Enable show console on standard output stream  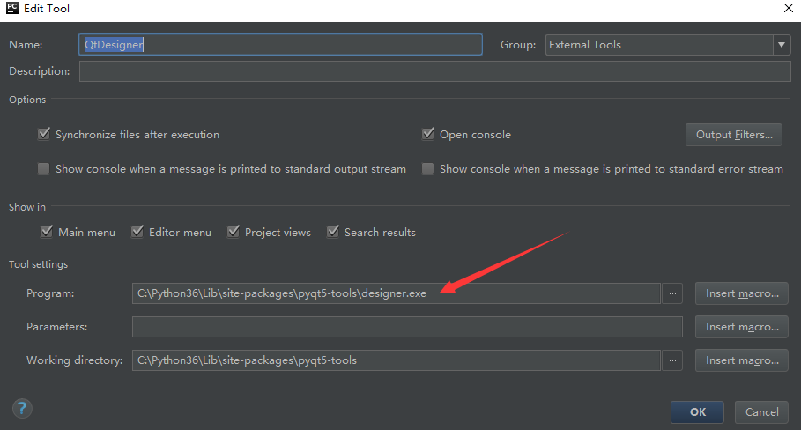coord(44,168)
